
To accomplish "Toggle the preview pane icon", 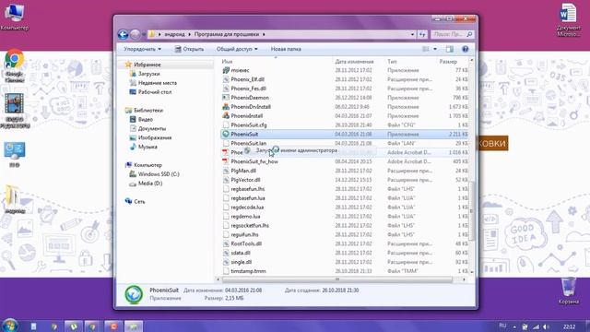I will pyautogui.click(x=449, y=49).
